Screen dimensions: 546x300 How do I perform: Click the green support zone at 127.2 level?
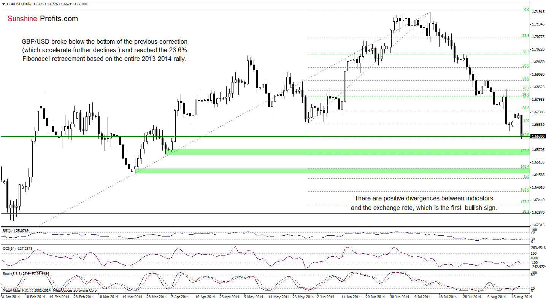pyautogui.click(x=348, y=152)
